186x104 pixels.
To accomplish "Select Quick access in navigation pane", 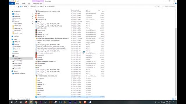I will click(17, 12).
